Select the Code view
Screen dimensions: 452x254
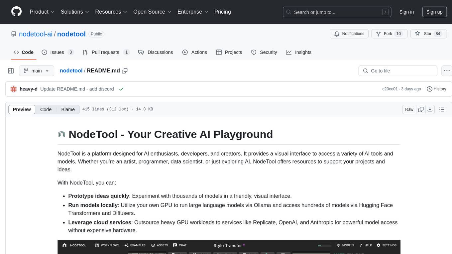[x=46, y=109]
